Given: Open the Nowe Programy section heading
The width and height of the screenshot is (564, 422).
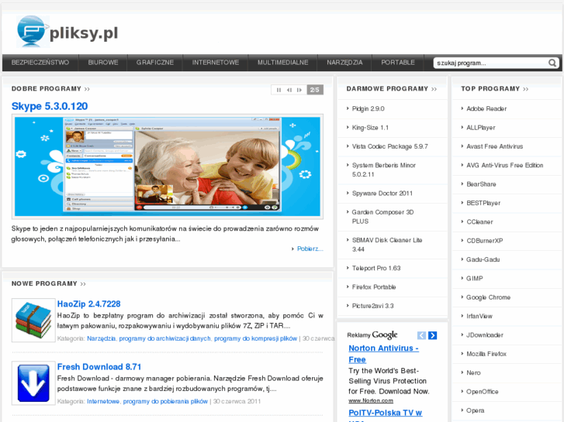Looking at the screenshot, I should point(49,283).
